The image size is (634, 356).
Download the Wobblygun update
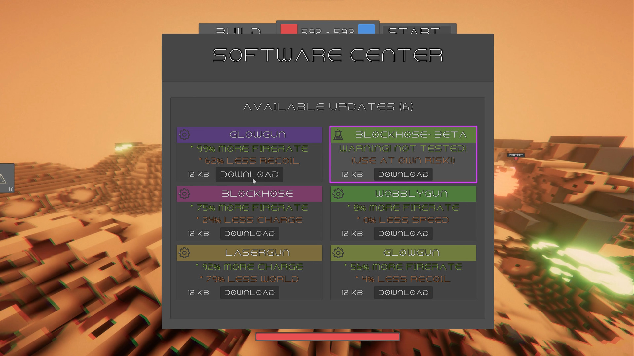(403, 233)
